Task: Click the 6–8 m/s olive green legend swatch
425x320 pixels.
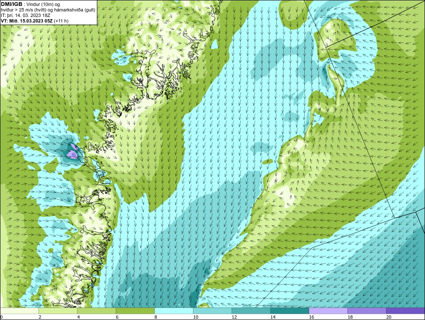Action: (x=135, y=311)
